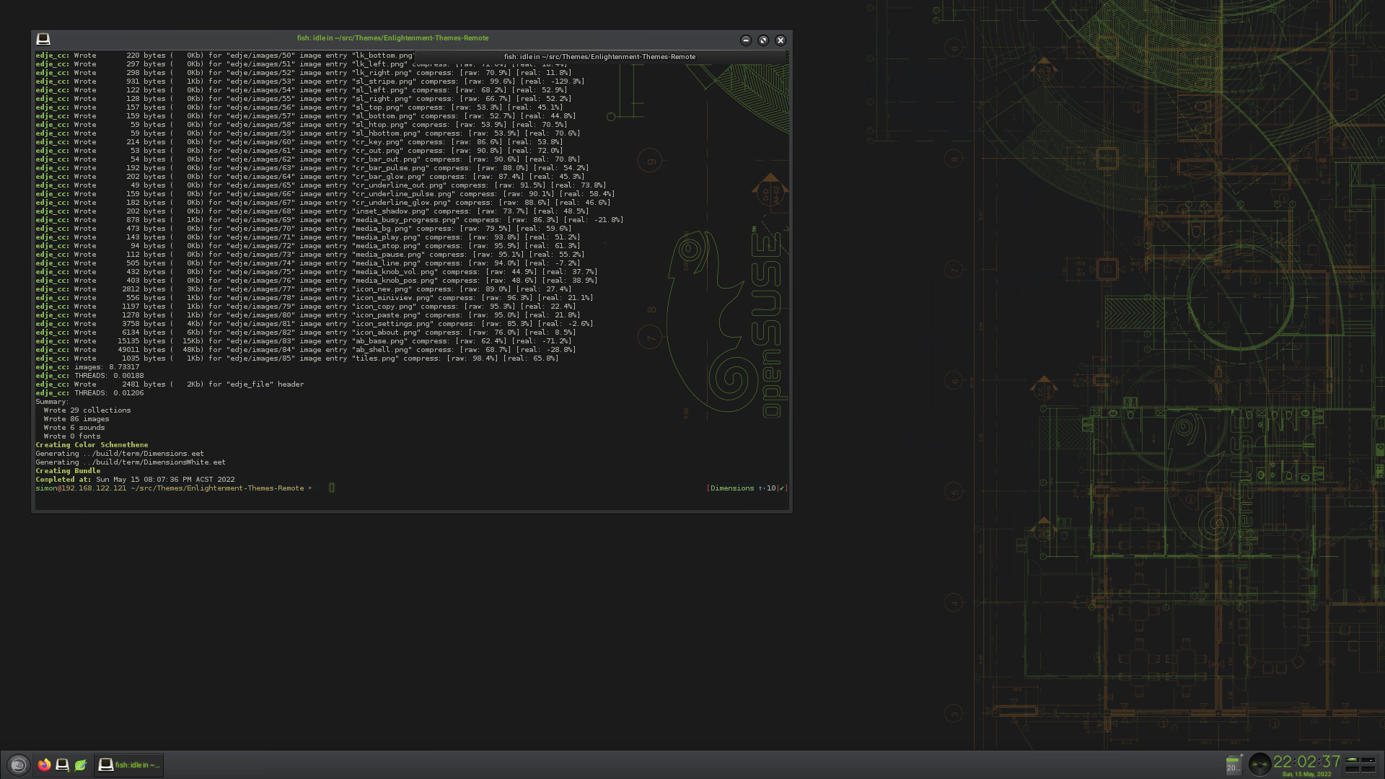Click the date Sun, 15 May, 2022
This screenshot has width=1385, height=779.
pos(1306,775)
